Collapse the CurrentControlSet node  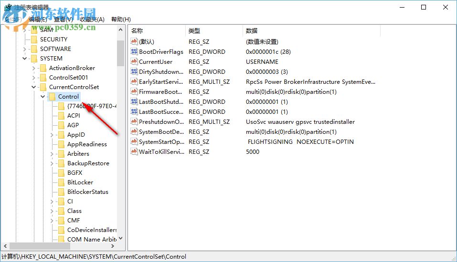click(34, 87)
